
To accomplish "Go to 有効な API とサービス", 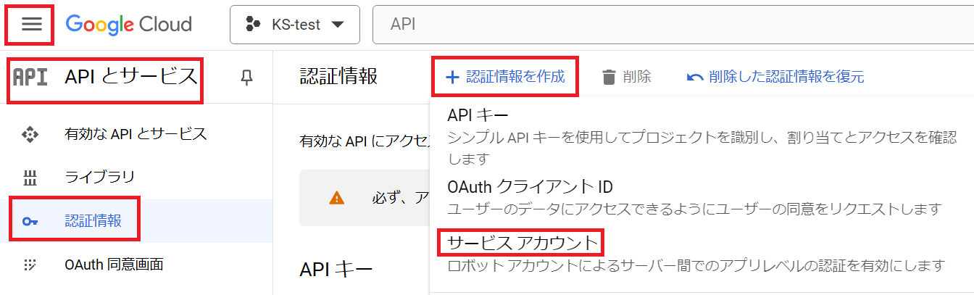I will point(136,133).
